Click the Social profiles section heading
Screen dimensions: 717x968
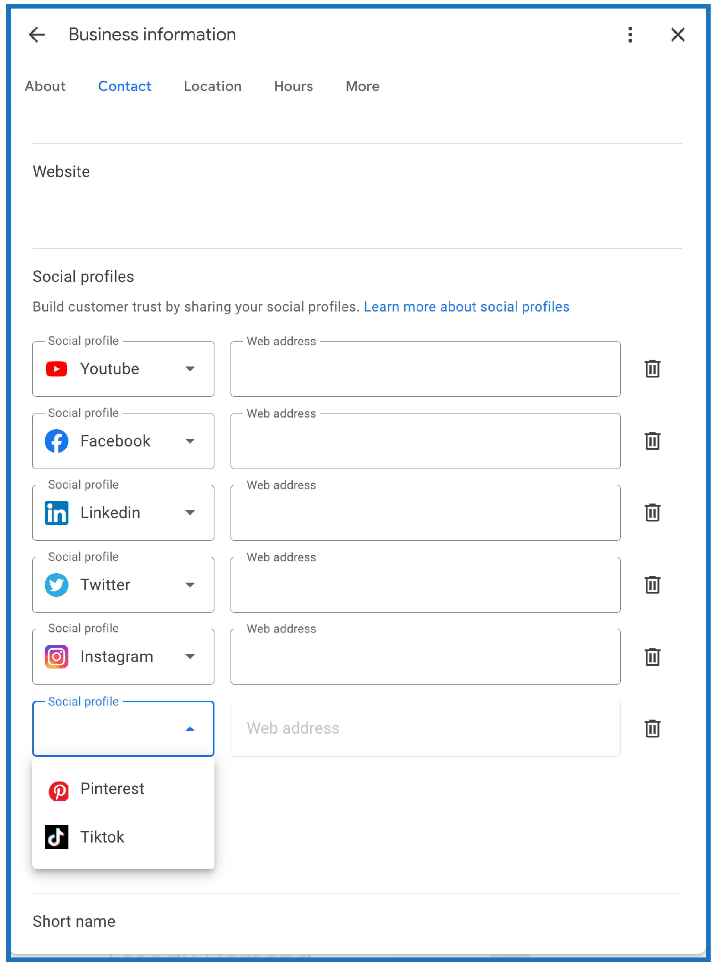(x=83, y=277)
